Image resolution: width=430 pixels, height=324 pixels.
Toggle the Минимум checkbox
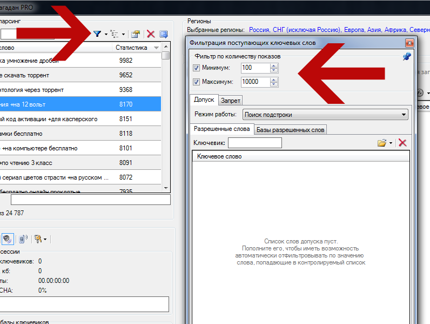196,68
